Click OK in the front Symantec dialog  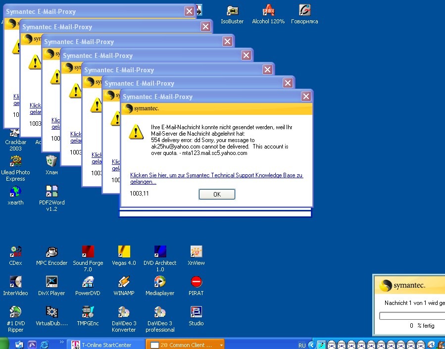point(217,194)
